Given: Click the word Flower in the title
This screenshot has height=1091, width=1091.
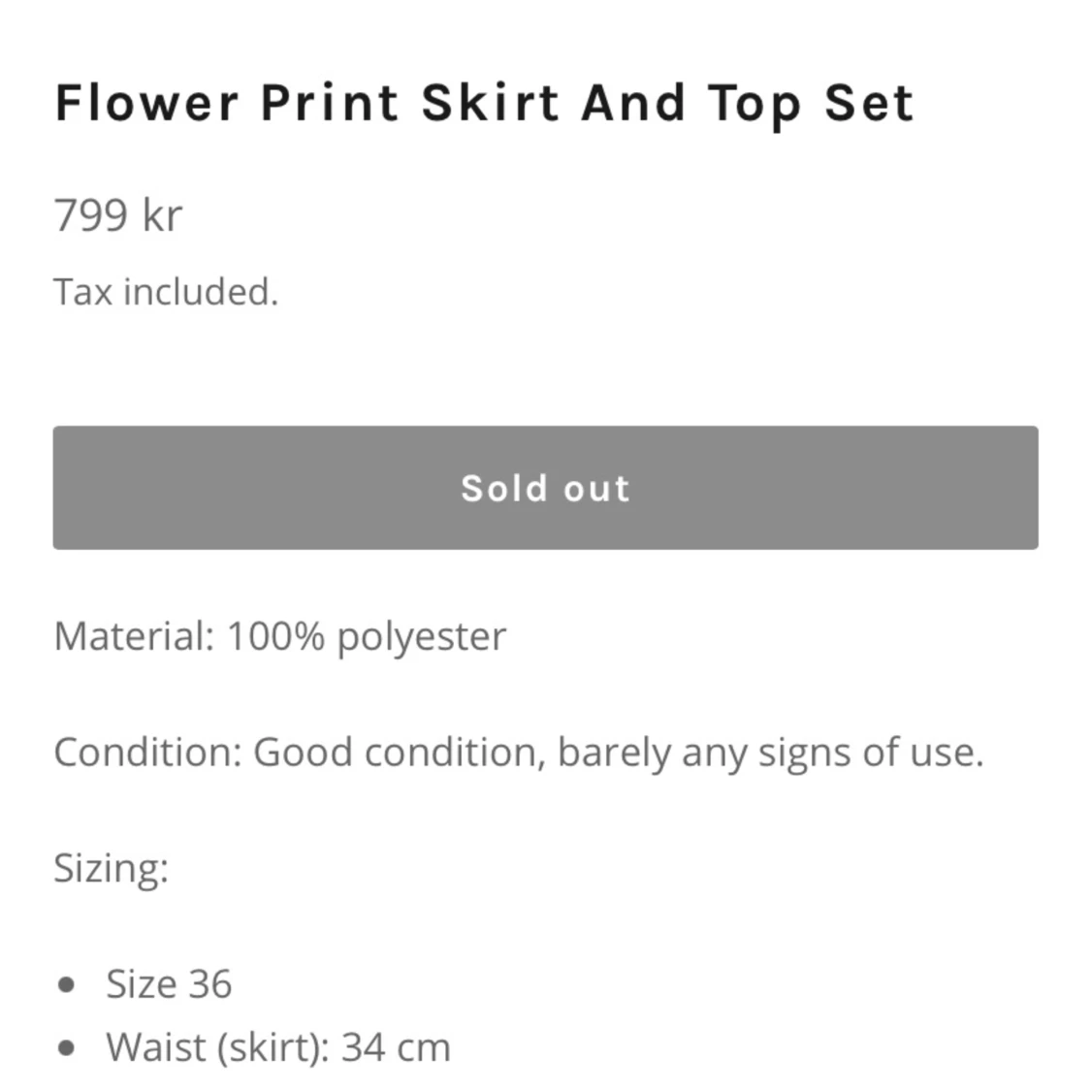Looking at the screenshot, I should pos(146,103).
